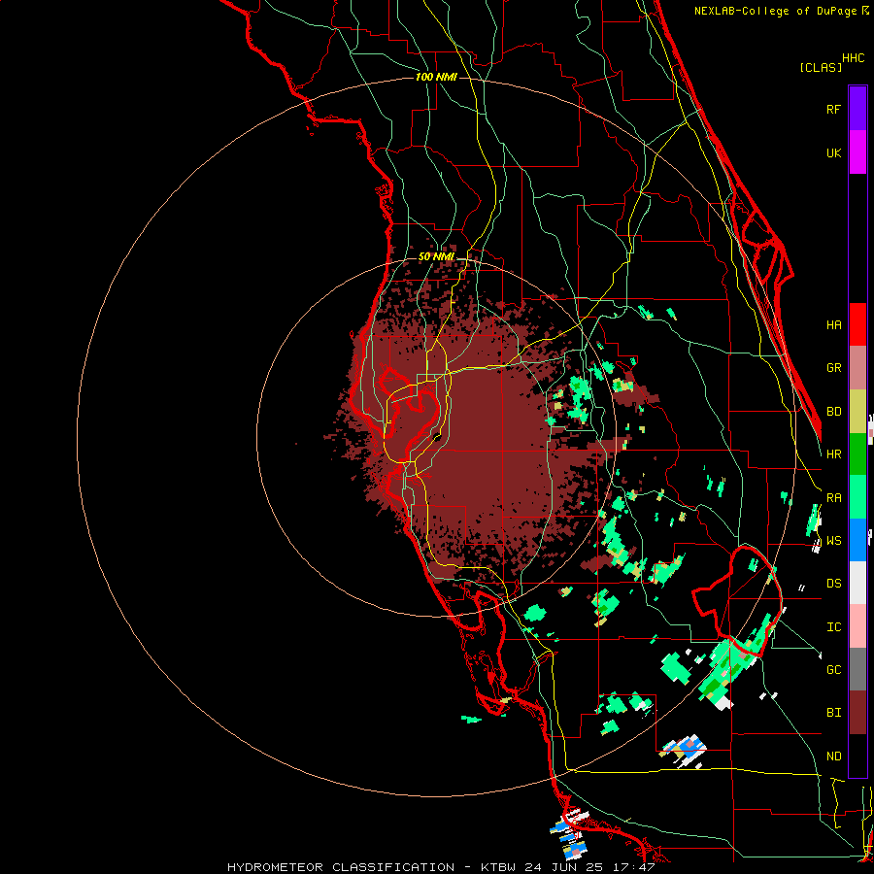Click the [CLAS] units label
874x874 pixels.
(821, 67)
